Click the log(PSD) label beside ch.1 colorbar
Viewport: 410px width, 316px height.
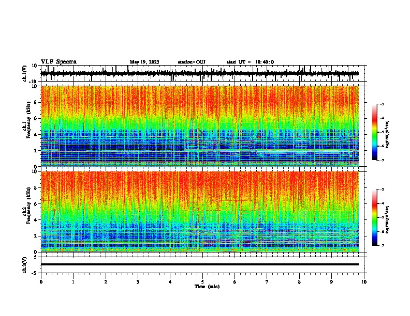point(387,134)
